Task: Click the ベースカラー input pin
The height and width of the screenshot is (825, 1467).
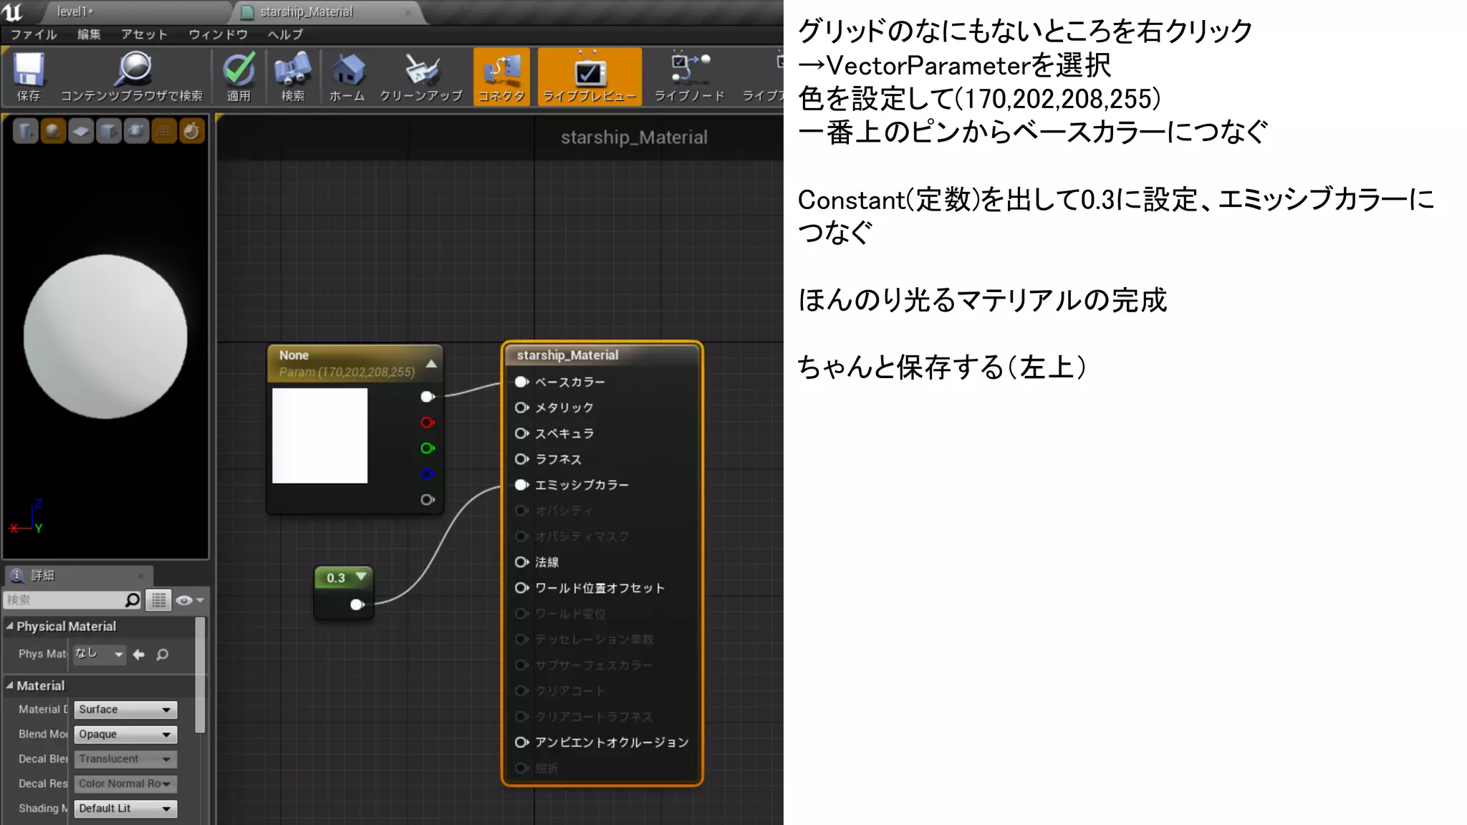Action: [x=521, y=382]
